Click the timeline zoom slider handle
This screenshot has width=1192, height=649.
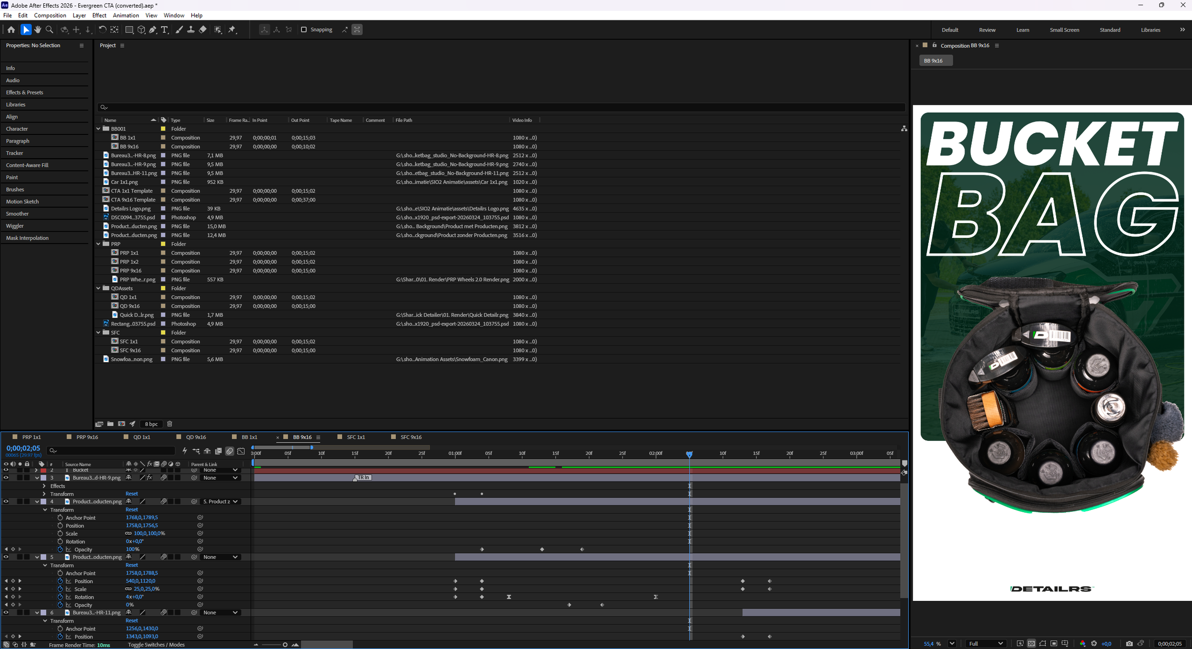click(285, 645)
